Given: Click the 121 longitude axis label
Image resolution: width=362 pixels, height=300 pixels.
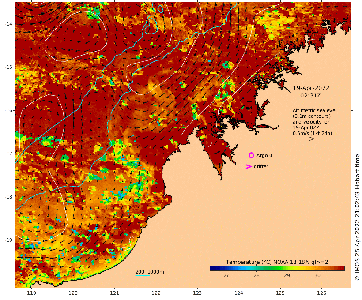Looking at the screenshot, I should pos(114,293).
